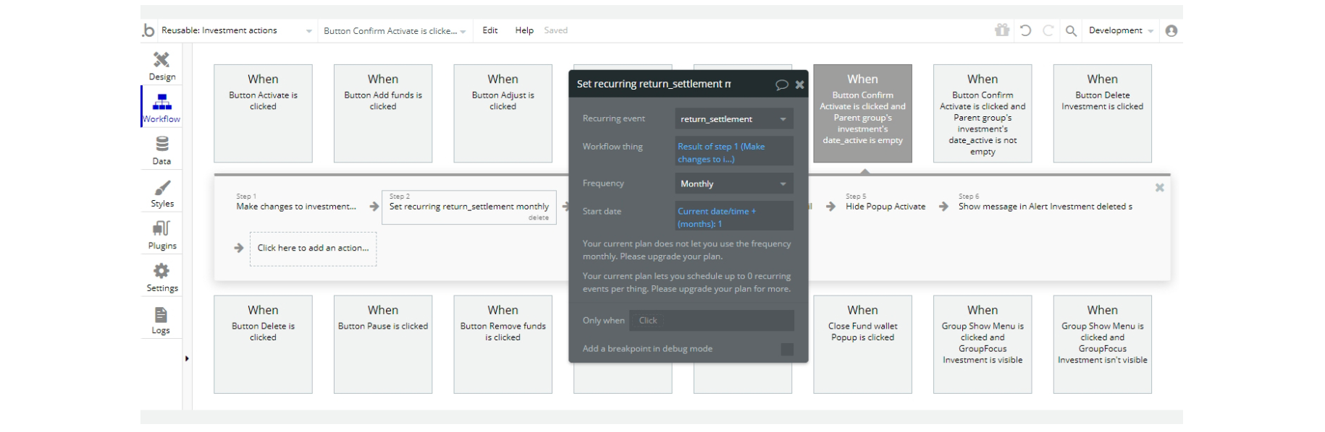
Task: Click the gift icon in top bar
Action: 1001,30
